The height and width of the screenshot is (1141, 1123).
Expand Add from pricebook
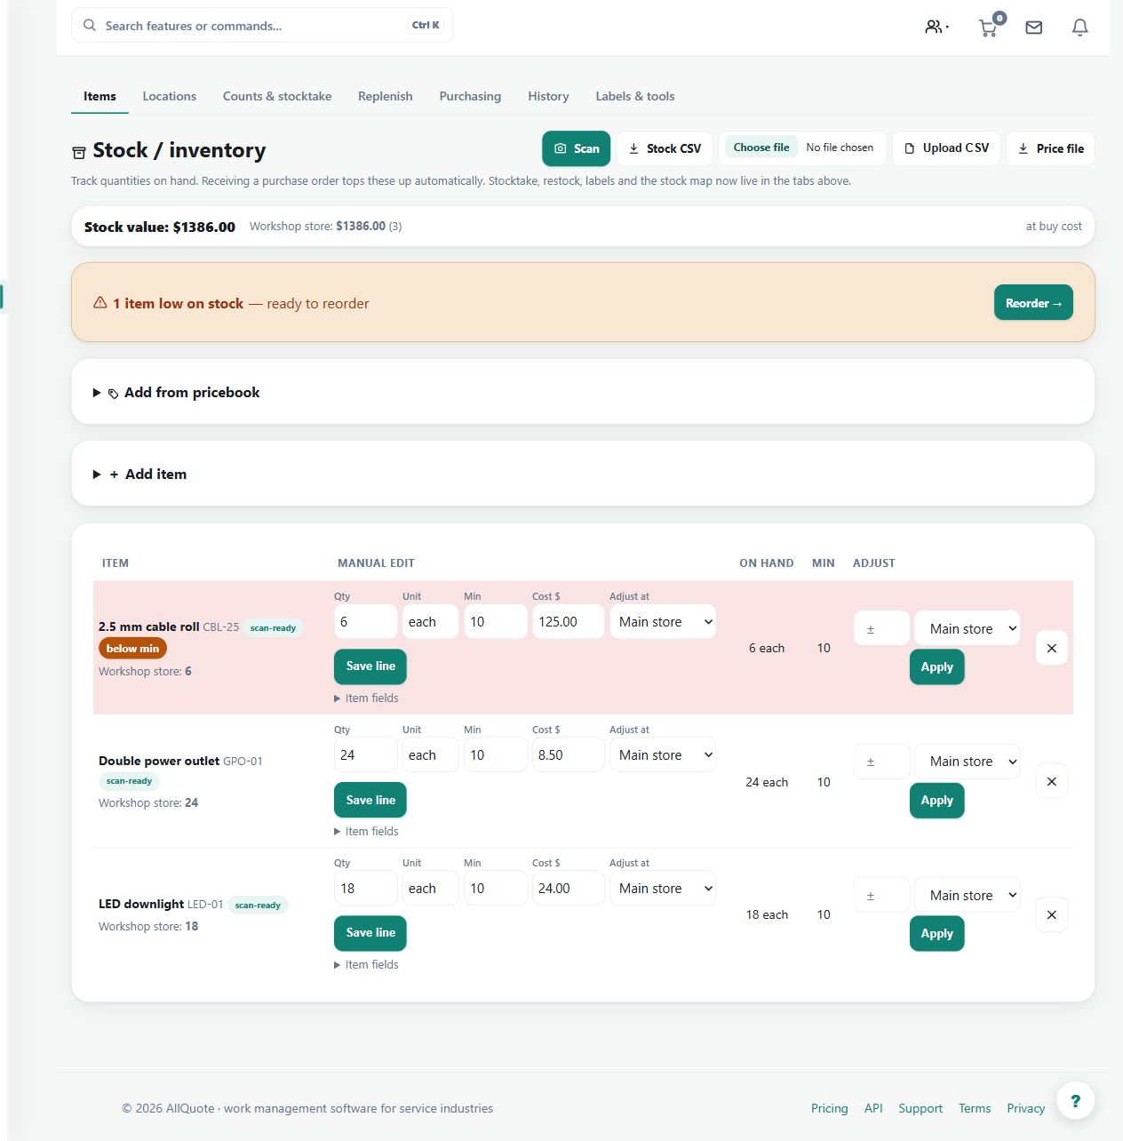[x=177, y=393]
